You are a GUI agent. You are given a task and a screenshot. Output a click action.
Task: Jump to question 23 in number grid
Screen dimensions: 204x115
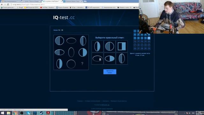(x=142, y=45)
